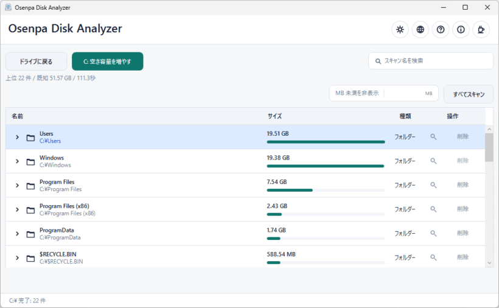Click the ProgramData folder icon

coord(30,234)
